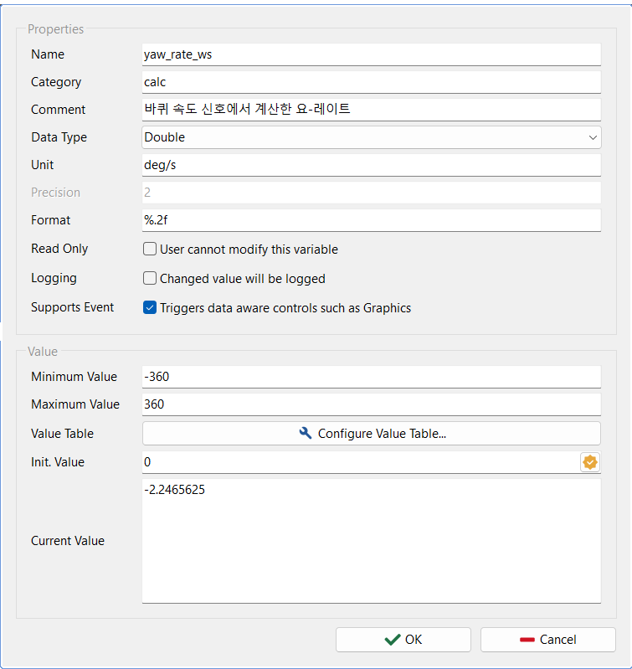
Task: Click the 'Data Type' label
Action: (59, 137)
